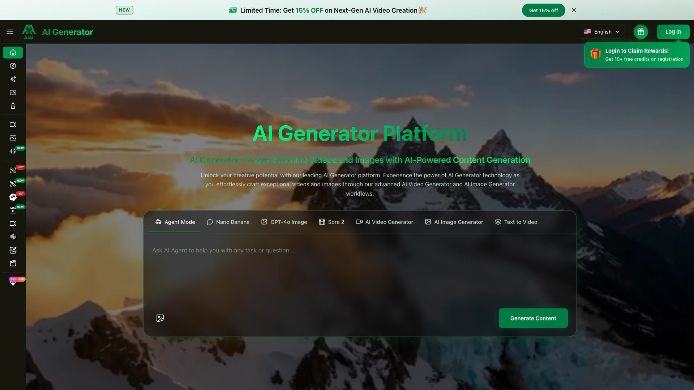The height and width of the screenshot is (390, 694).
Task: Click the gift rewards icon in header
Action: tap(641, 32)
